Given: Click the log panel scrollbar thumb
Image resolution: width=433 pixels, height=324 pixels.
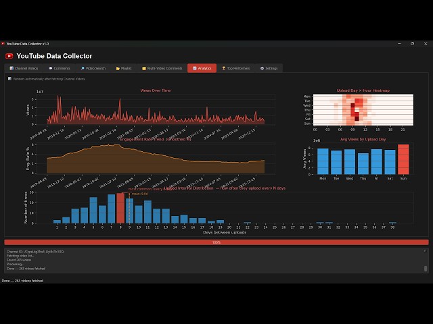Looking at the screenshot, I should (x=426, y=269).
